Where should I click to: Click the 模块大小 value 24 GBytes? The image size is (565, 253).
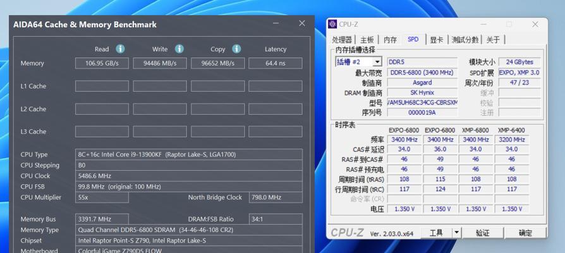point(519,62)
